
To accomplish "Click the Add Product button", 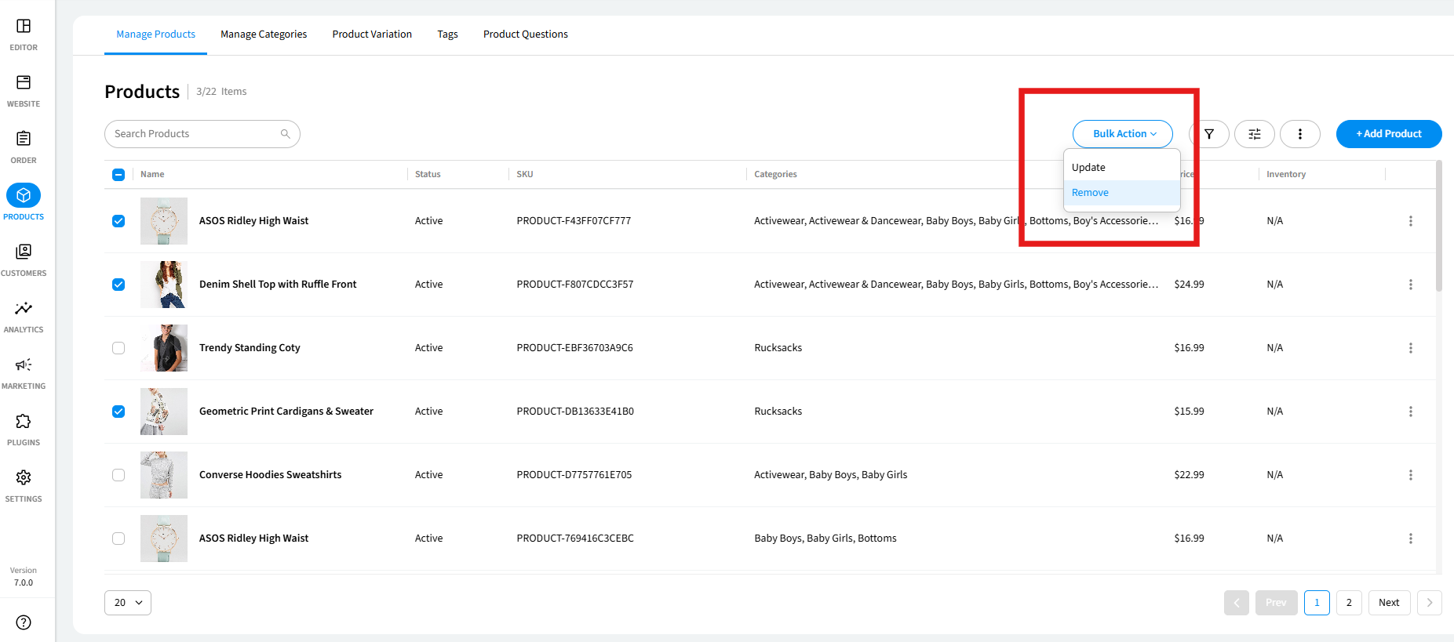I will click(x=1388, y=134).
